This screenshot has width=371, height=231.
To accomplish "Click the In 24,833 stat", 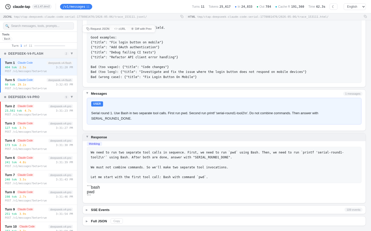I will pyautogui.click(x=243, y=7).
